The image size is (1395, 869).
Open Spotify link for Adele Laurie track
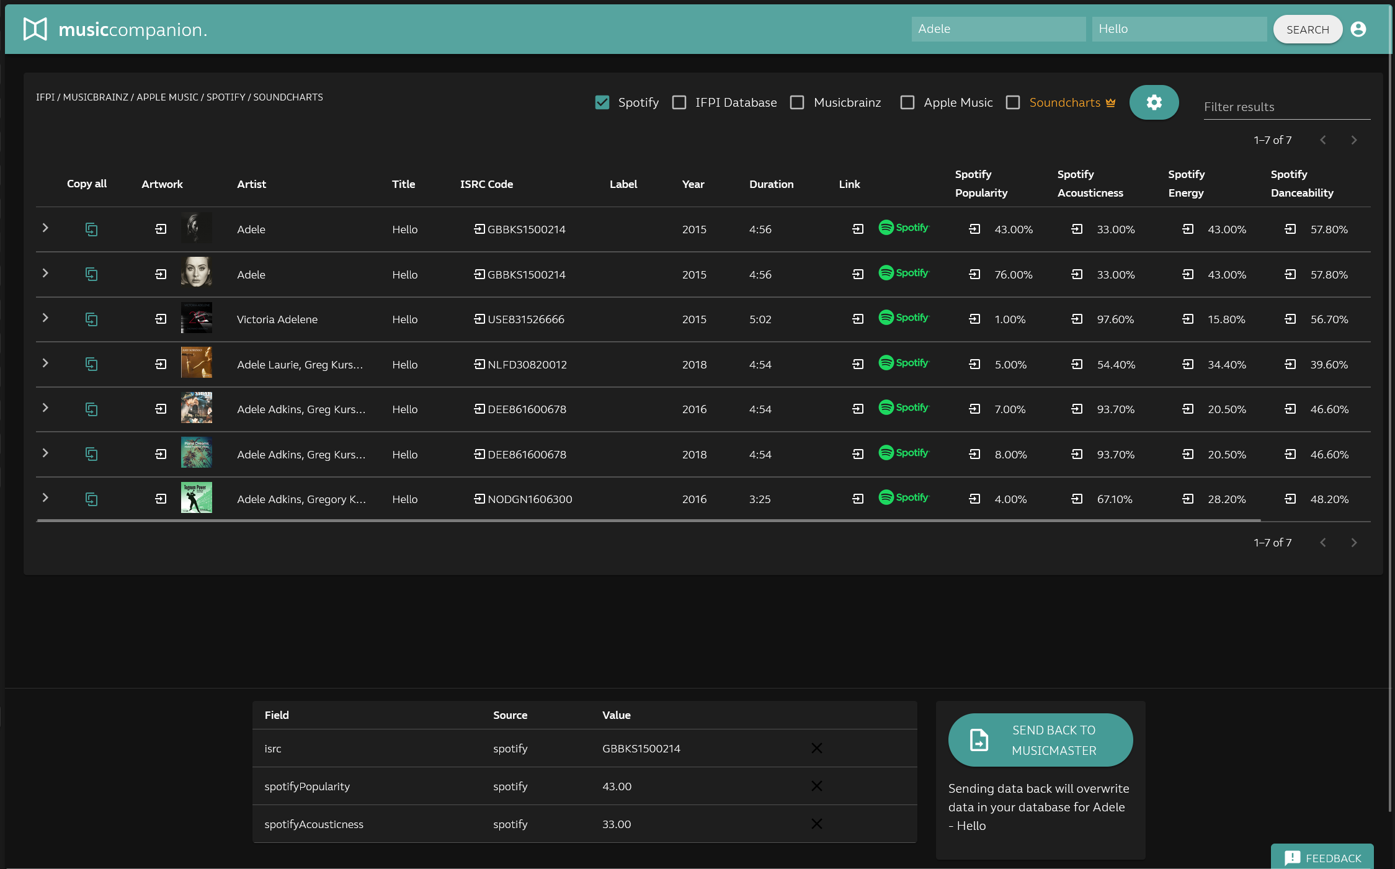(904, 363)
